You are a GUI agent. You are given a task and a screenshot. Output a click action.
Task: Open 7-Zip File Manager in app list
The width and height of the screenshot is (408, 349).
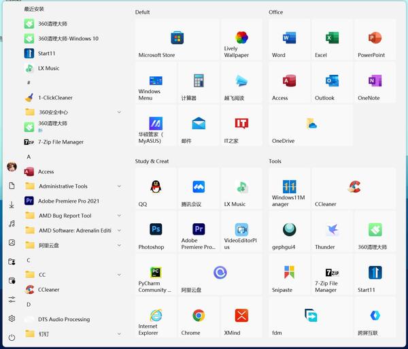point(73,142)
